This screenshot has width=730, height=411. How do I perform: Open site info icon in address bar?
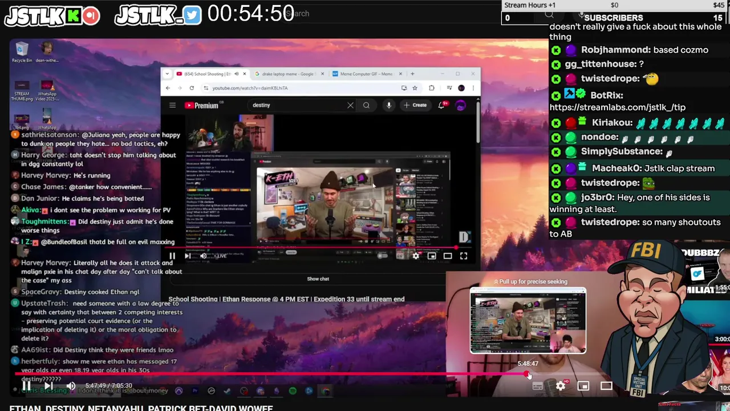tap(206, 88)
